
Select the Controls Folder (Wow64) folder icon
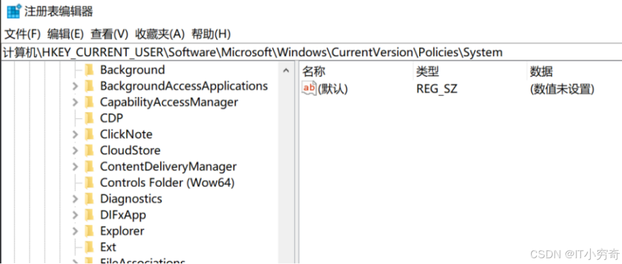[x=90, y=183]
